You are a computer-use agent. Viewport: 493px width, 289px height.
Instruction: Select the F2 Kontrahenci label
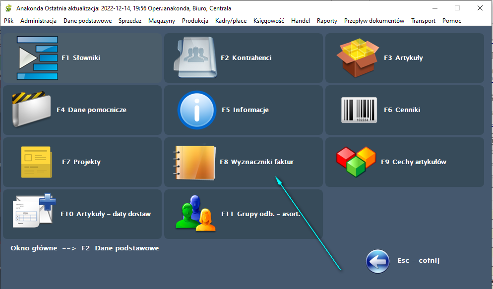246,58
